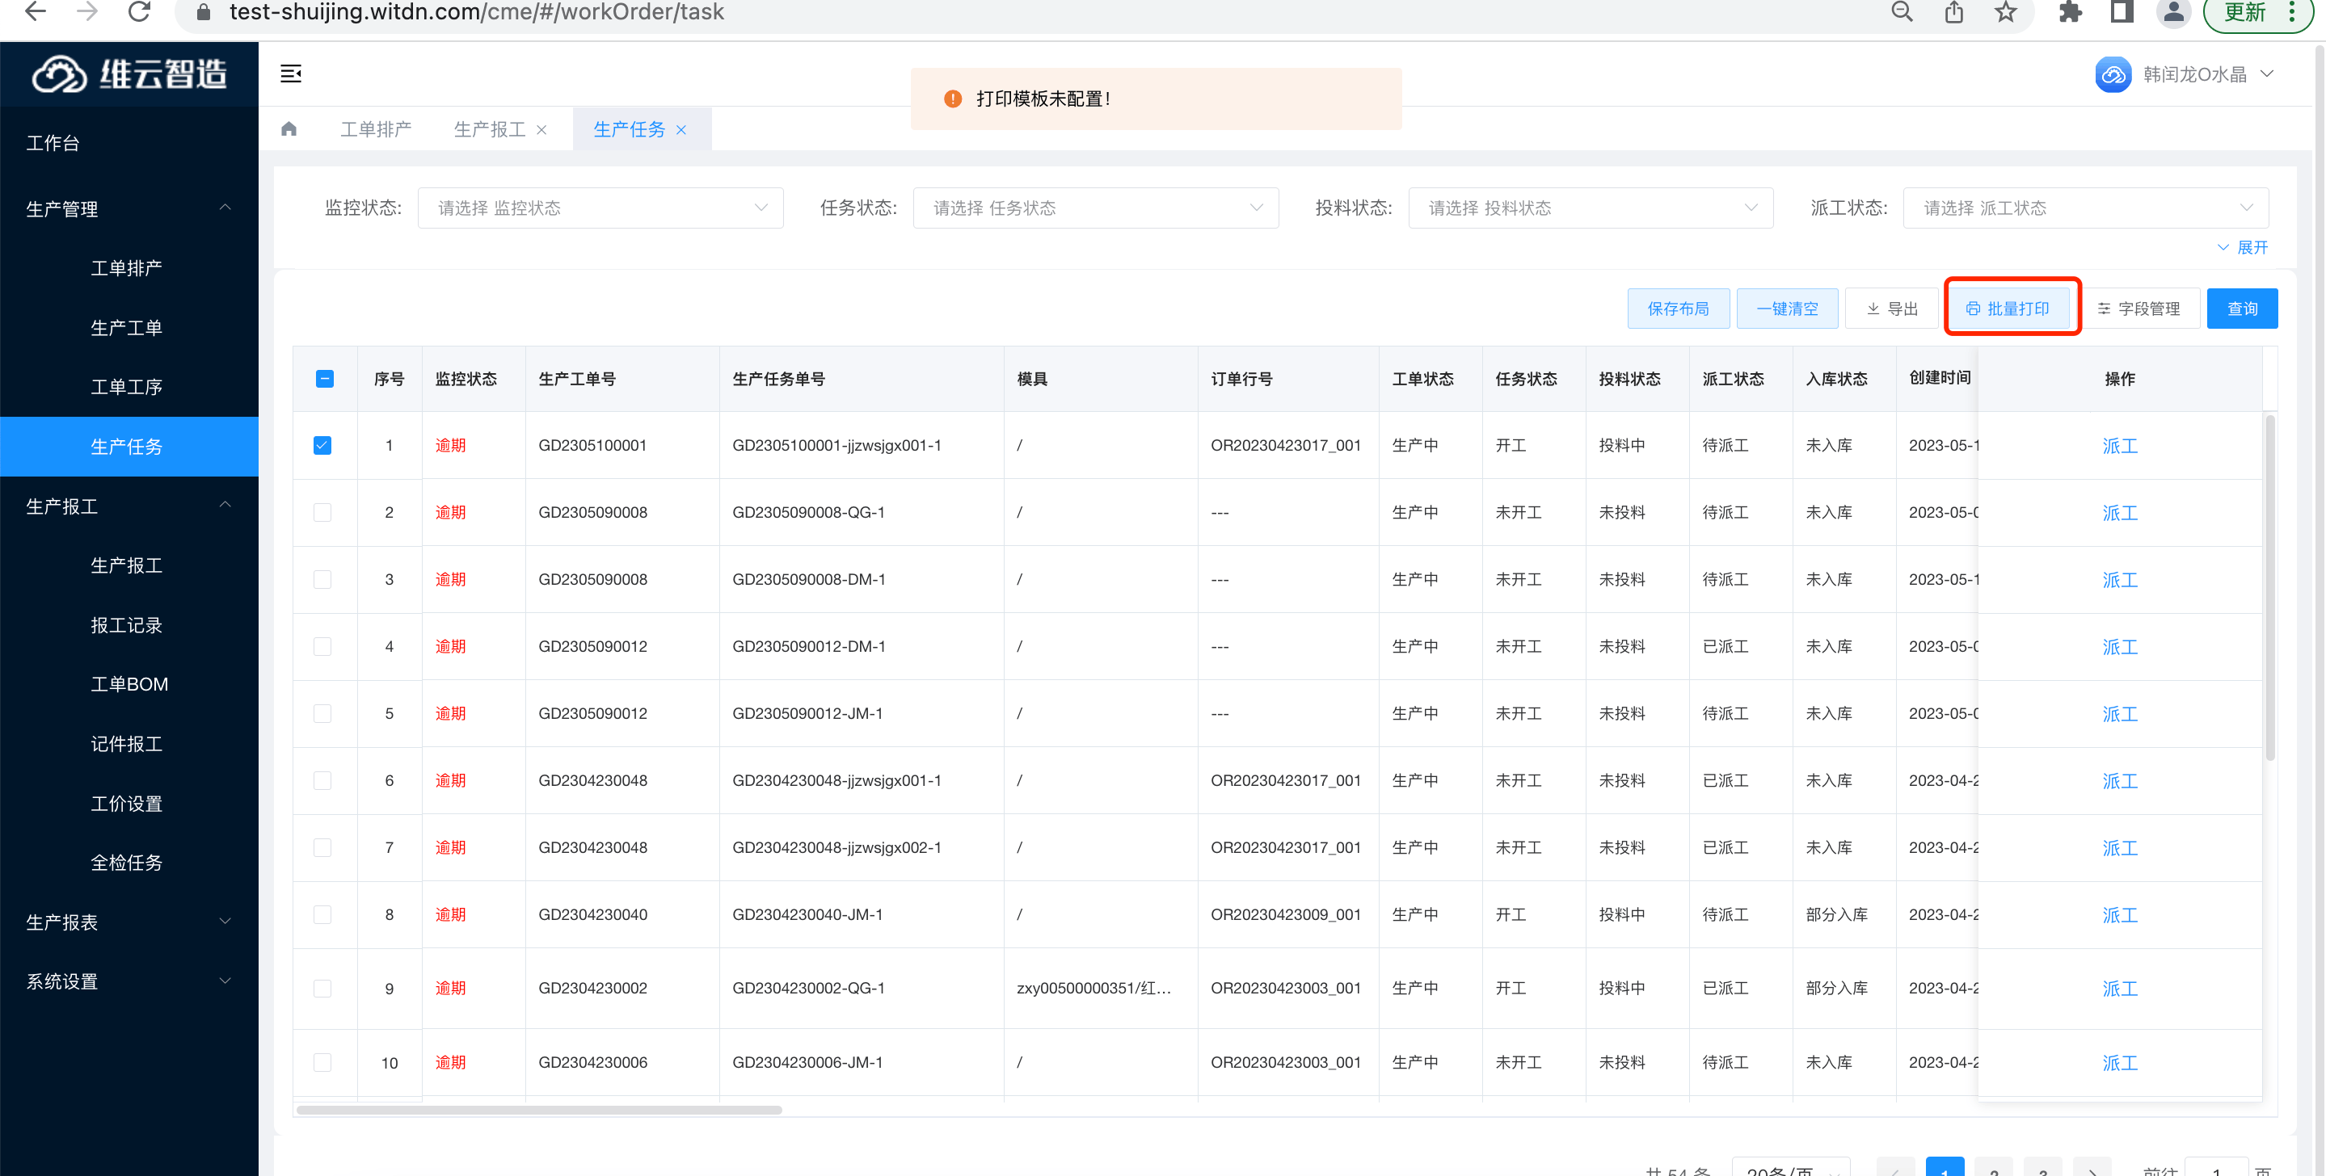This screenshot has width=2326, height=1176.
Task: Open 工价设置 sidebar item
Action: click(129, 804)
